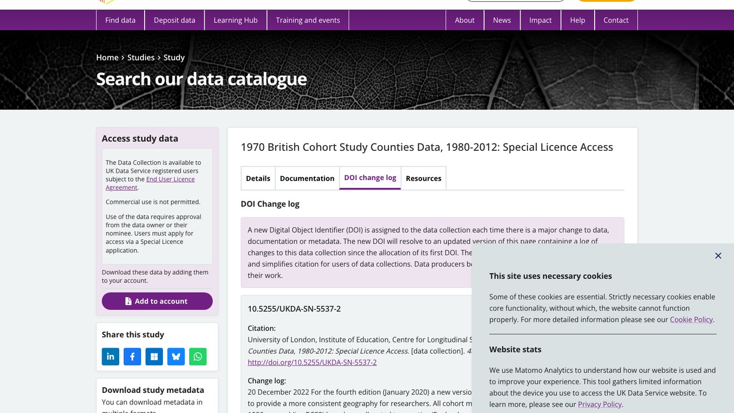Close the cookie notice with the X
Viewport: 734px width, 413px height.
pos(718,256)
